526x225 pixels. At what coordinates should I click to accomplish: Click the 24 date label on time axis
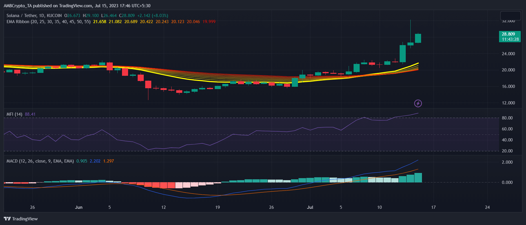pos(487,207)
